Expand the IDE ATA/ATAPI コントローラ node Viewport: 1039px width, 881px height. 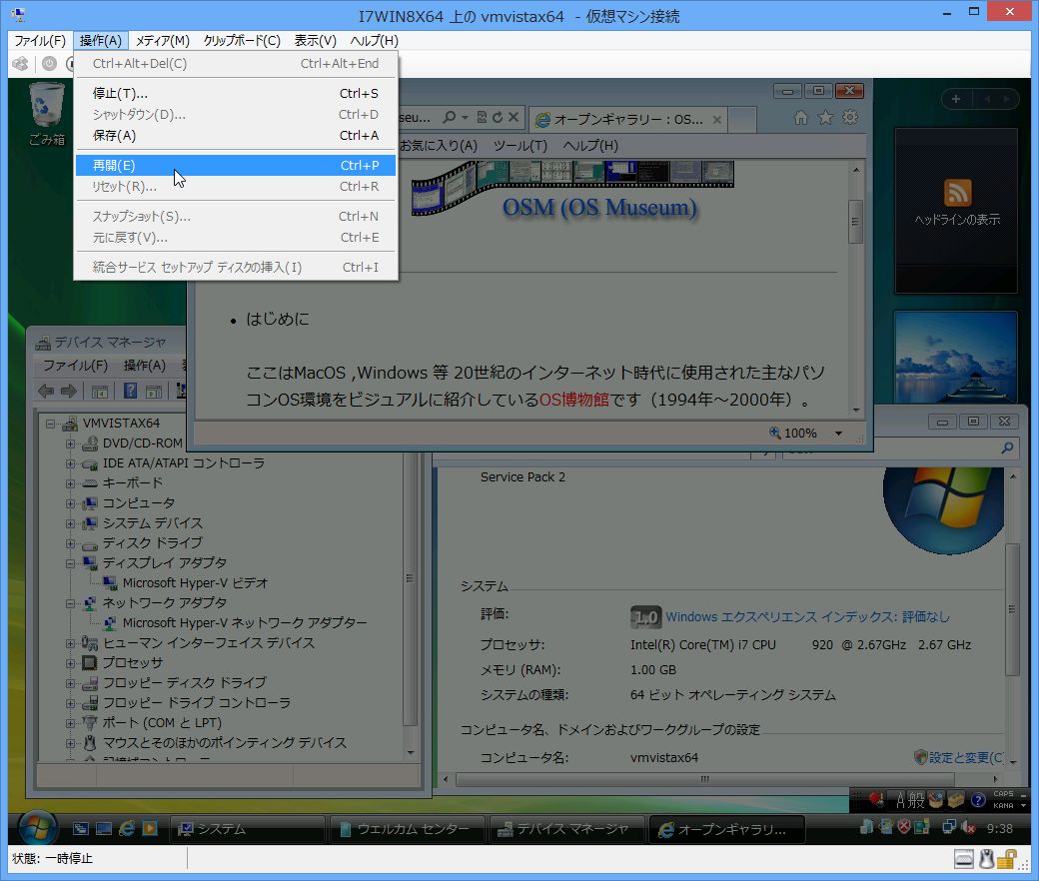[x=70, y=463]
